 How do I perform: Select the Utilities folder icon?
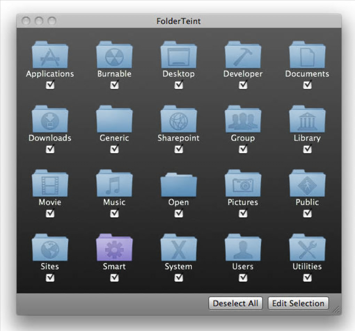click(307, 247)
